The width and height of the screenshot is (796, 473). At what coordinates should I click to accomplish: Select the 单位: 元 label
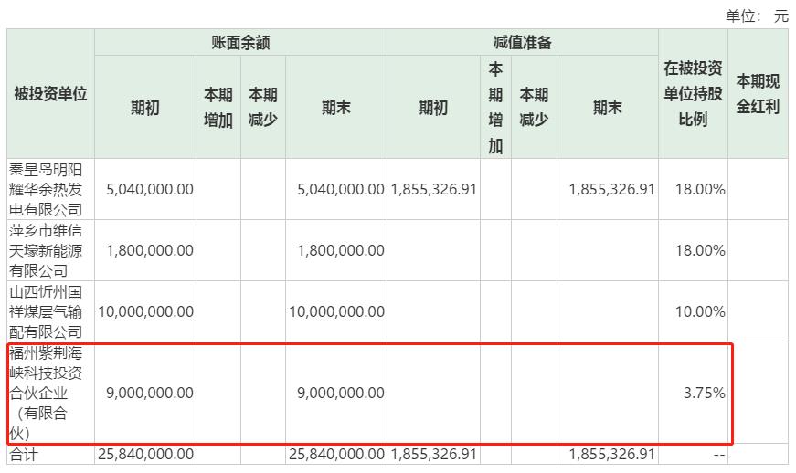click(x=757, y=16)
